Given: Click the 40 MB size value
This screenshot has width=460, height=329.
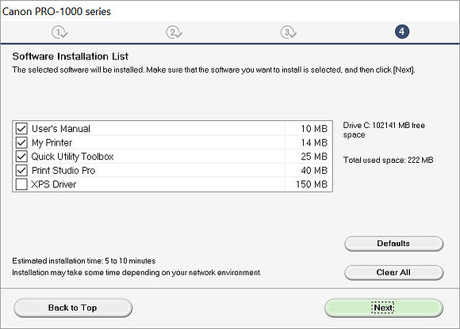Looking at the screenshot, I should point(314,171).
